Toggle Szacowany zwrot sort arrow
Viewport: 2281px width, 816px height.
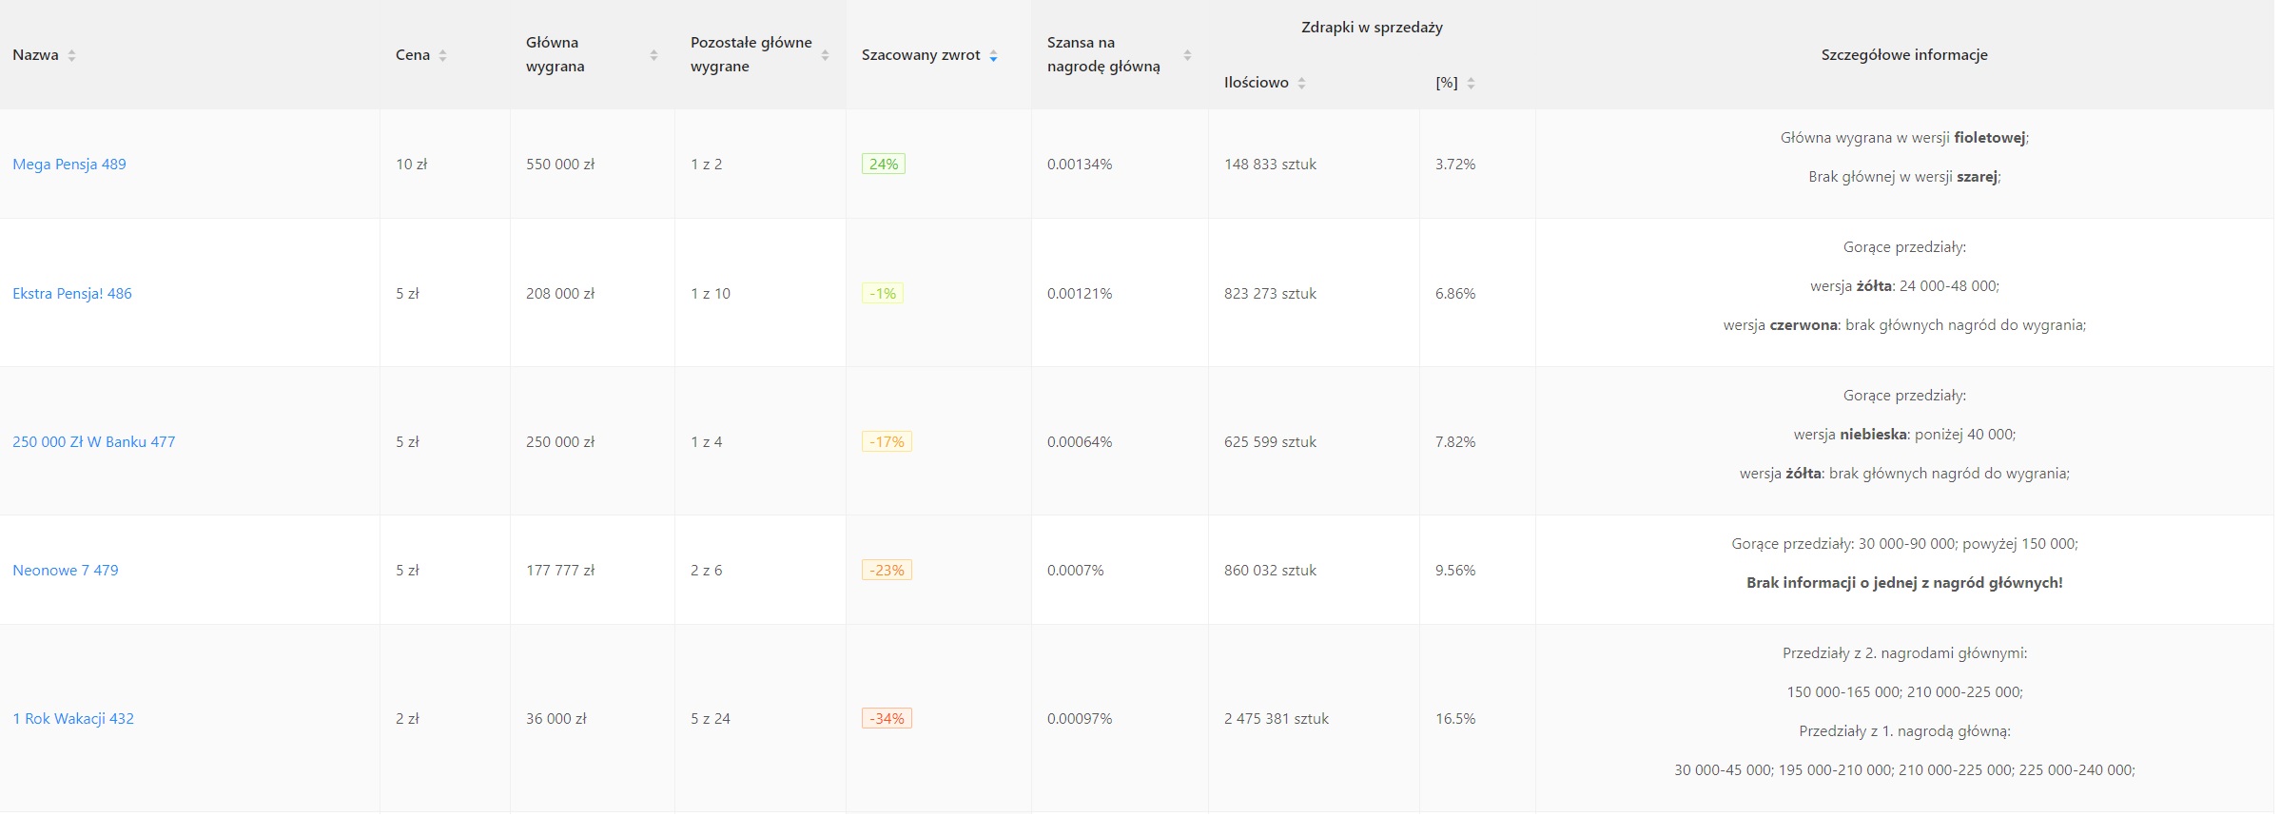[x=993, y=56]
